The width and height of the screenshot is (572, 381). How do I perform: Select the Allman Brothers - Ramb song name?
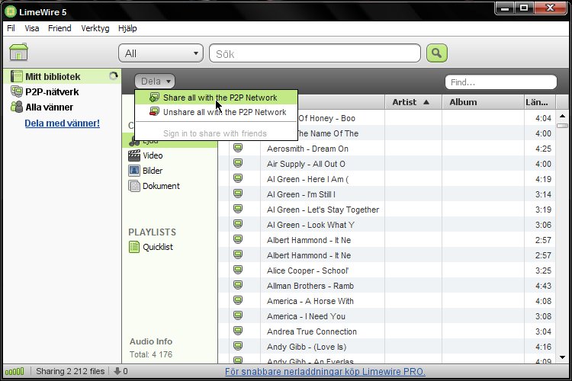310,286
